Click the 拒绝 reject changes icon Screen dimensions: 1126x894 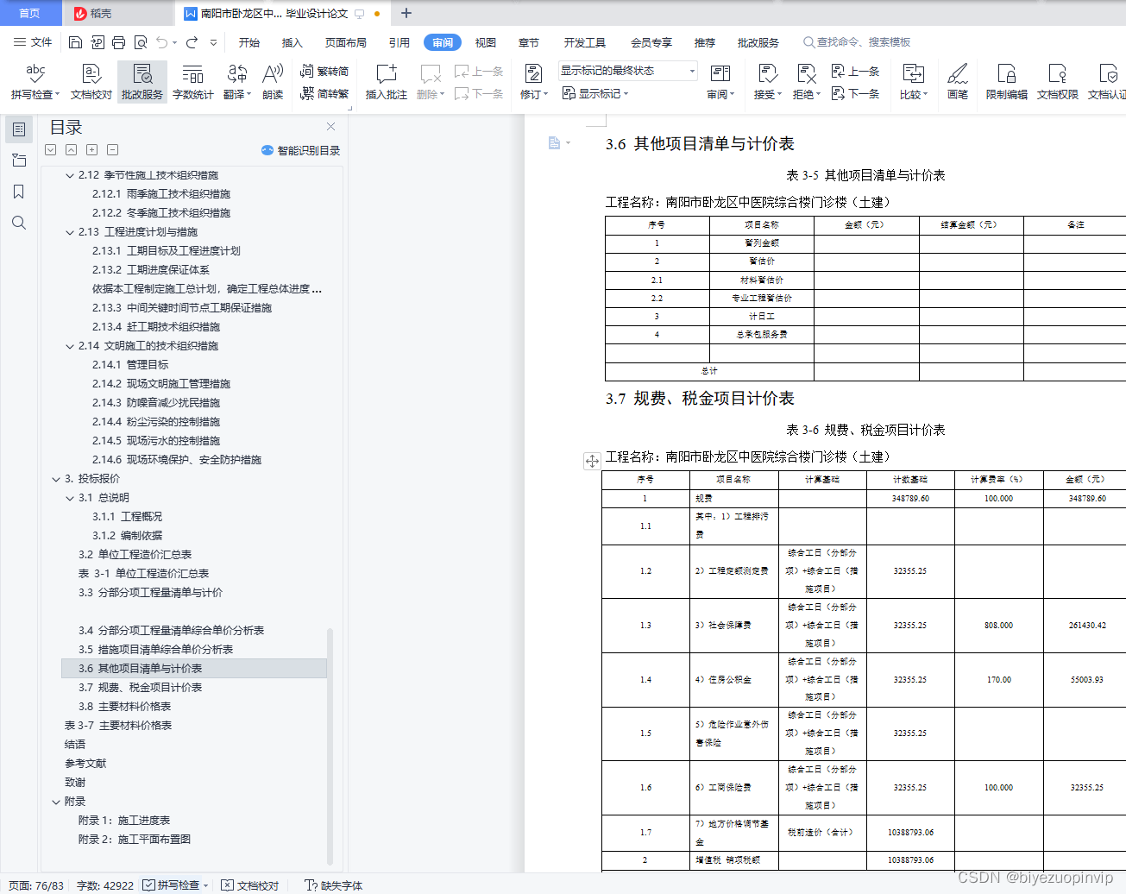point(807,73)
